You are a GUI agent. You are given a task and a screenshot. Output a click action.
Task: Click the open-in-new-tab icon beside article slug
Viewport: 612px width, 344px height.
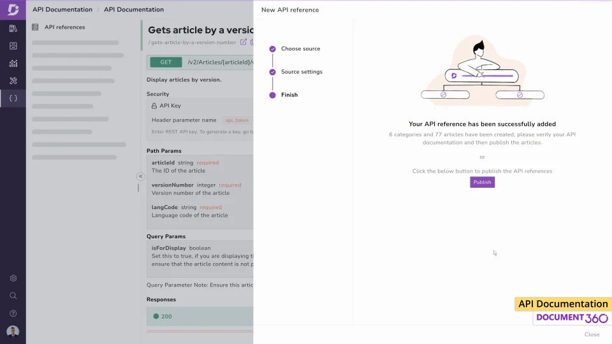coord(243,42)
